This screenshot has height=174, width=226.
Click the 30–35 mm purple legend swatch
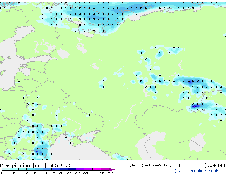click(x=80, y=169)
